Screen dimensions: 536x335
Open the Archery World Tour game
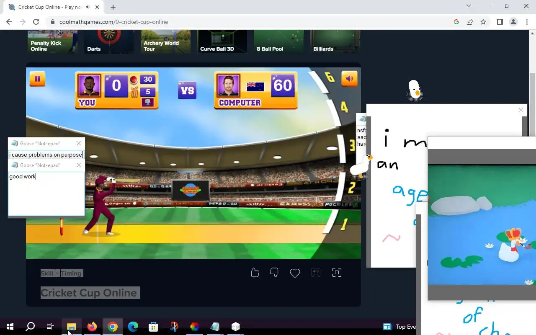(165, 41)
